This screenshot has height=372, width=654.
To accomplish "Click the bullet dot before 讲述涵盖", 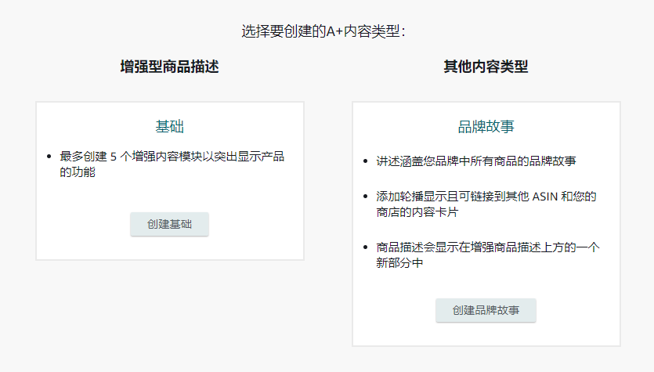I will pyautogui.click(x=366, y=162).
